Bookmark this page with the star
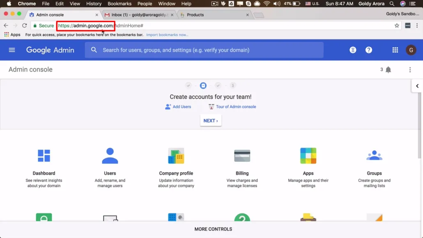This screenshot has width=423, height=238. click(x=397, y=25)
